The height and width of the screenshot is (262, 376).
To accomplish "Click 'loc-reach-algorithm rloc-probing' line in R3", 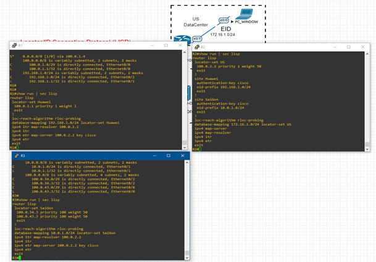I will pos(49,229).
